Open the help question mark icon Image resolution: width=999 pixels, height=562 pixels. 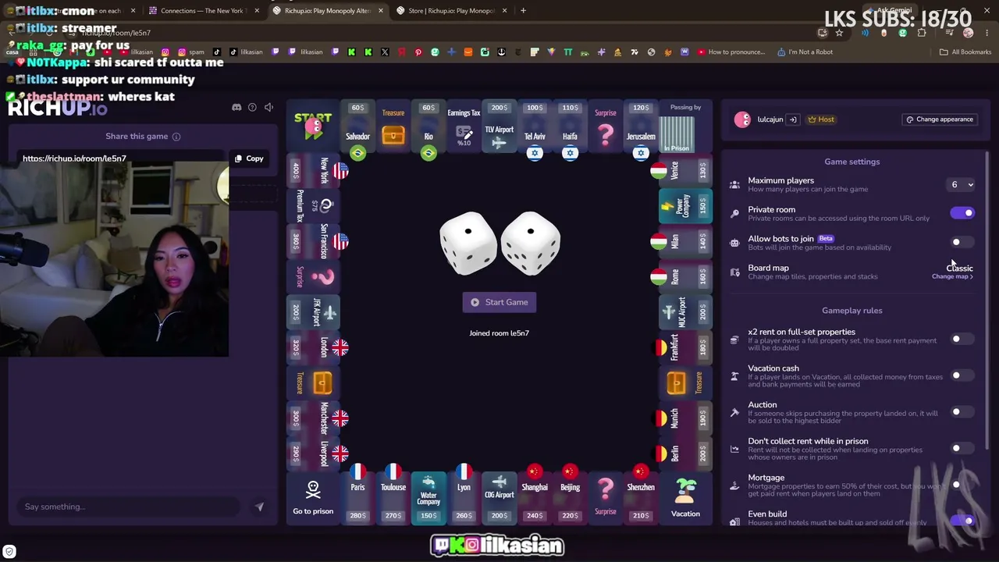[x=252, y=107]
